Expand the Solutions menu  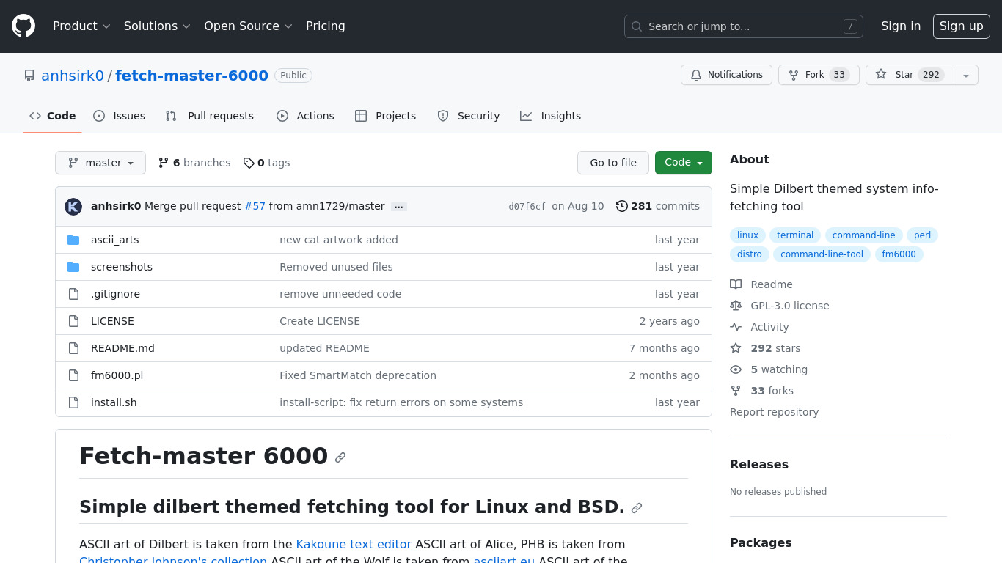pos(157,26)
